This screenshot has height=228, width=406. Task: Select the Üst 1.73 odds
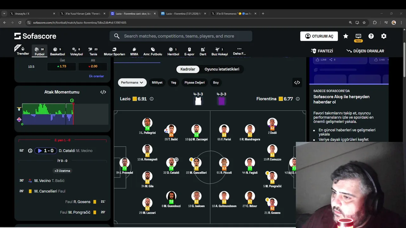point(62,66)
